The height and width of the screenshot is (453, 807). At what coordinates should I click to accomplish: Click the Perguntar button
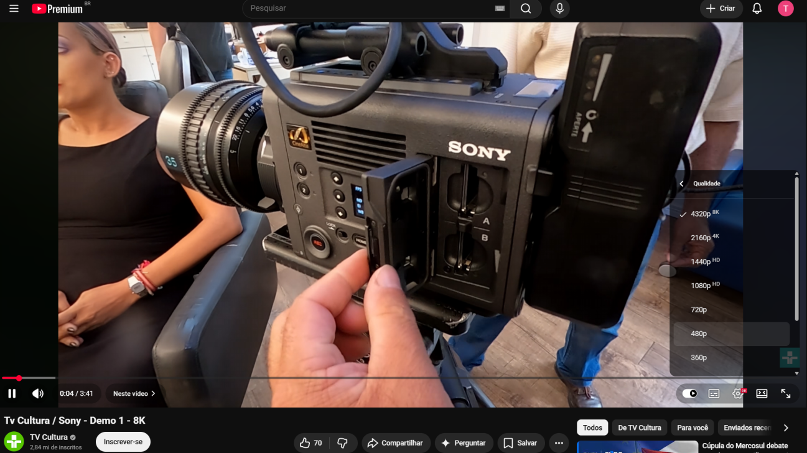(x=464, y=443)
